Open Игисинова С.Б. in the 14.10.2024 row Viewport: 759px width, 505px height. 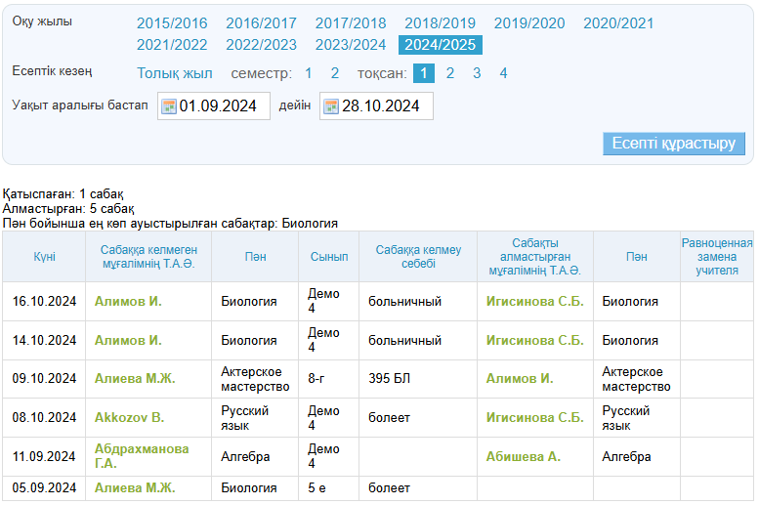534,341
